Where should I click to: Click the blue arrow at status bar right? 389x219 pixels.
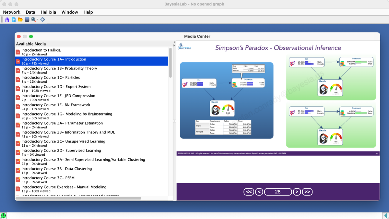385,215
